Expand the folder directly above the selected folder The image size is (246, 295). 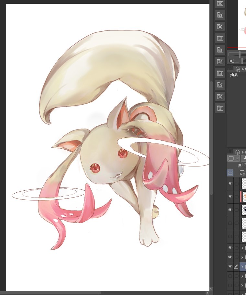242,257
